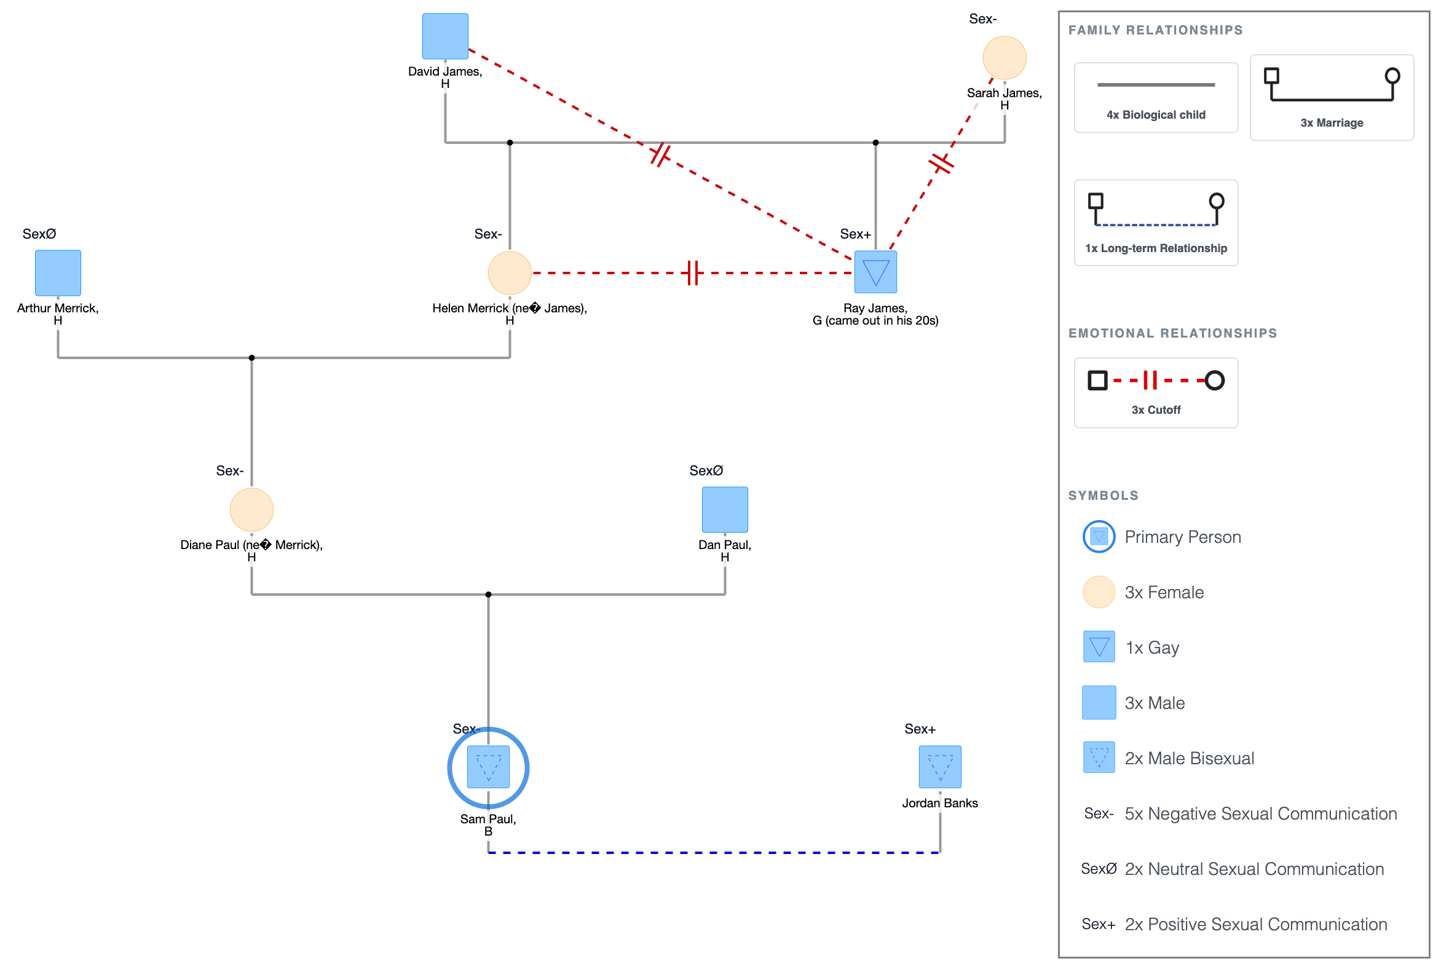Click the Sex- legend symbol
The image size is (1441, 969).
point(1099,813)
